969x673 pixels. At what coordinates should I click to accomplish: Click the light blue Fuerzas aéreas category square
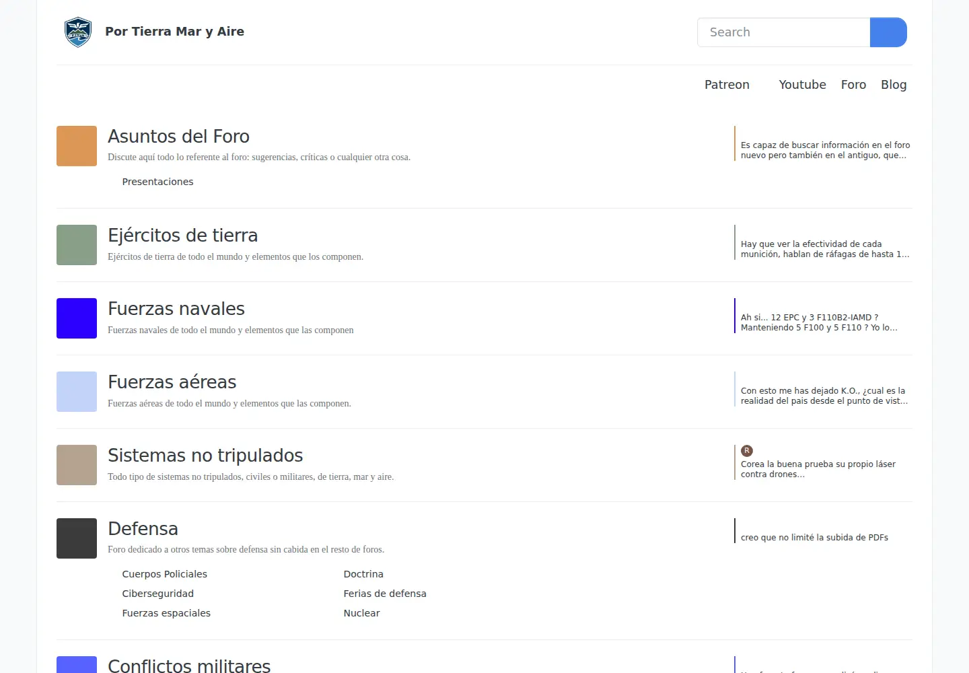(x=77, y=392)
